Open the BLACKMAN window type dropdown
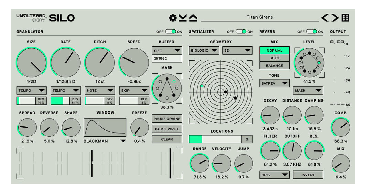Screen dimensions: 366x193 tap(105, 141)
